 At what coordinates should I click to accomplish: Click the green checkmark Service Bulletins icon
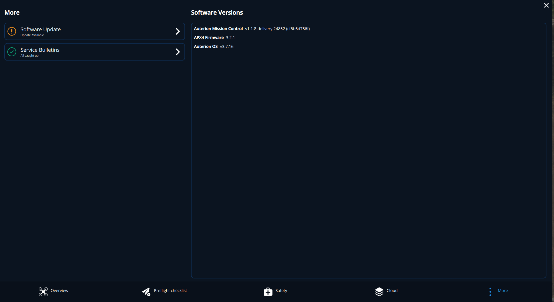[12, 52]
